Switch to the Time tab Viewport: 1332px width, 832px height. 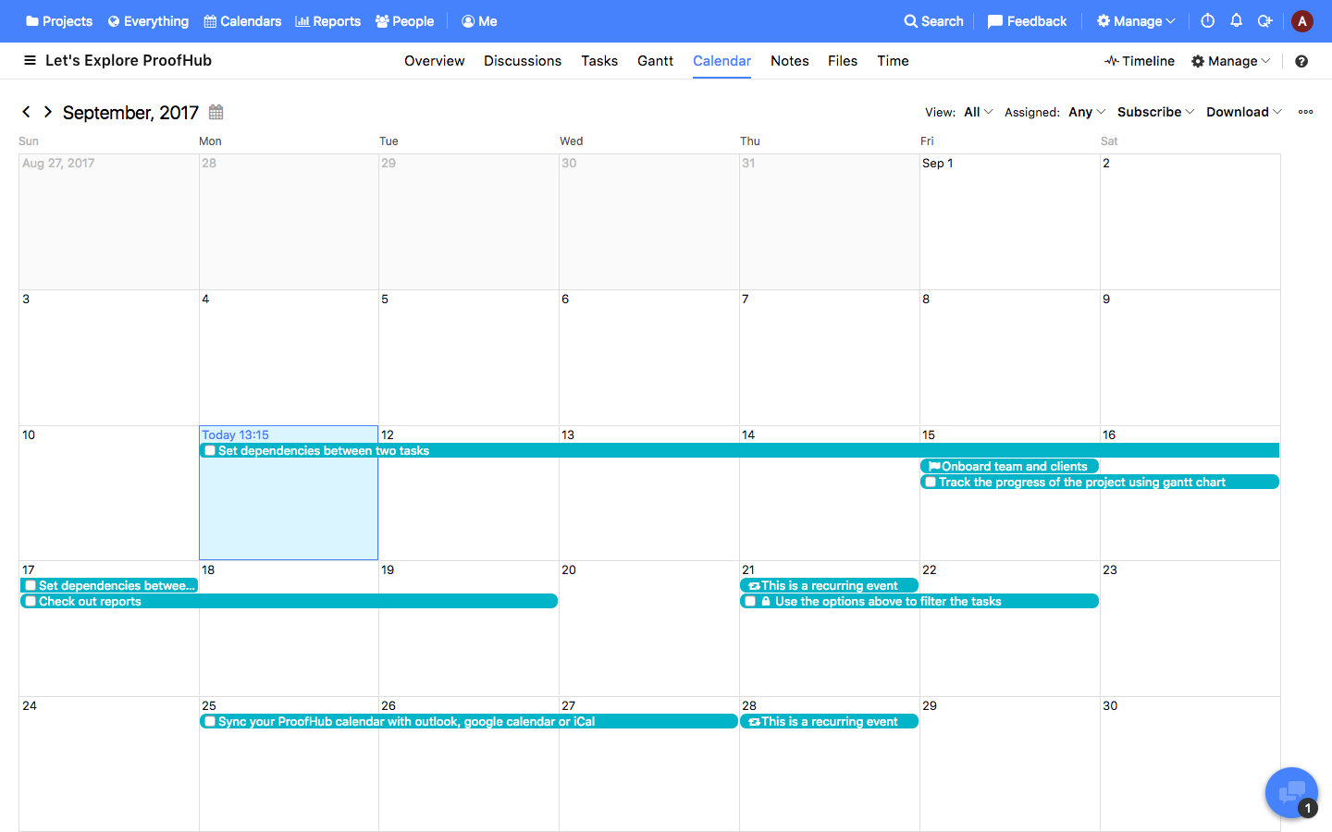[893, 61]
